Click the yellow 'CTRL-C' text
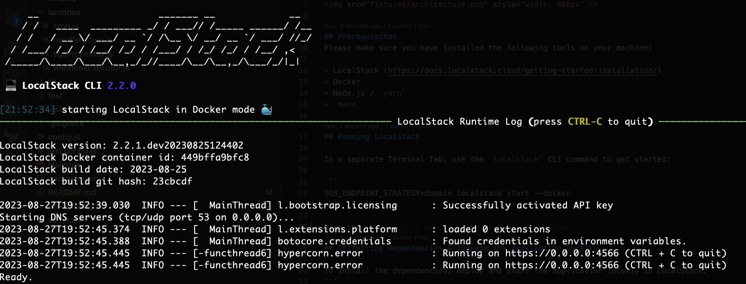This screenshot has height=284, width=746. coord(585,122)
